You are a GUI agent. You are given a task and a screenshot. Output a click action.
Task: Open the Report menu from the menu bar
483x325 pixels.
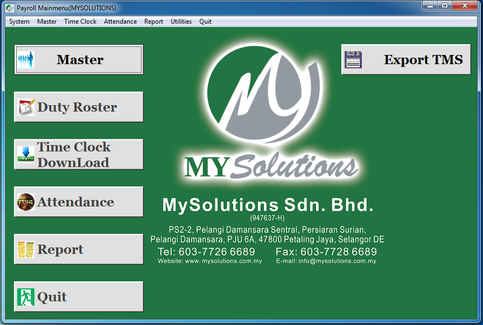tap(153, 22)
